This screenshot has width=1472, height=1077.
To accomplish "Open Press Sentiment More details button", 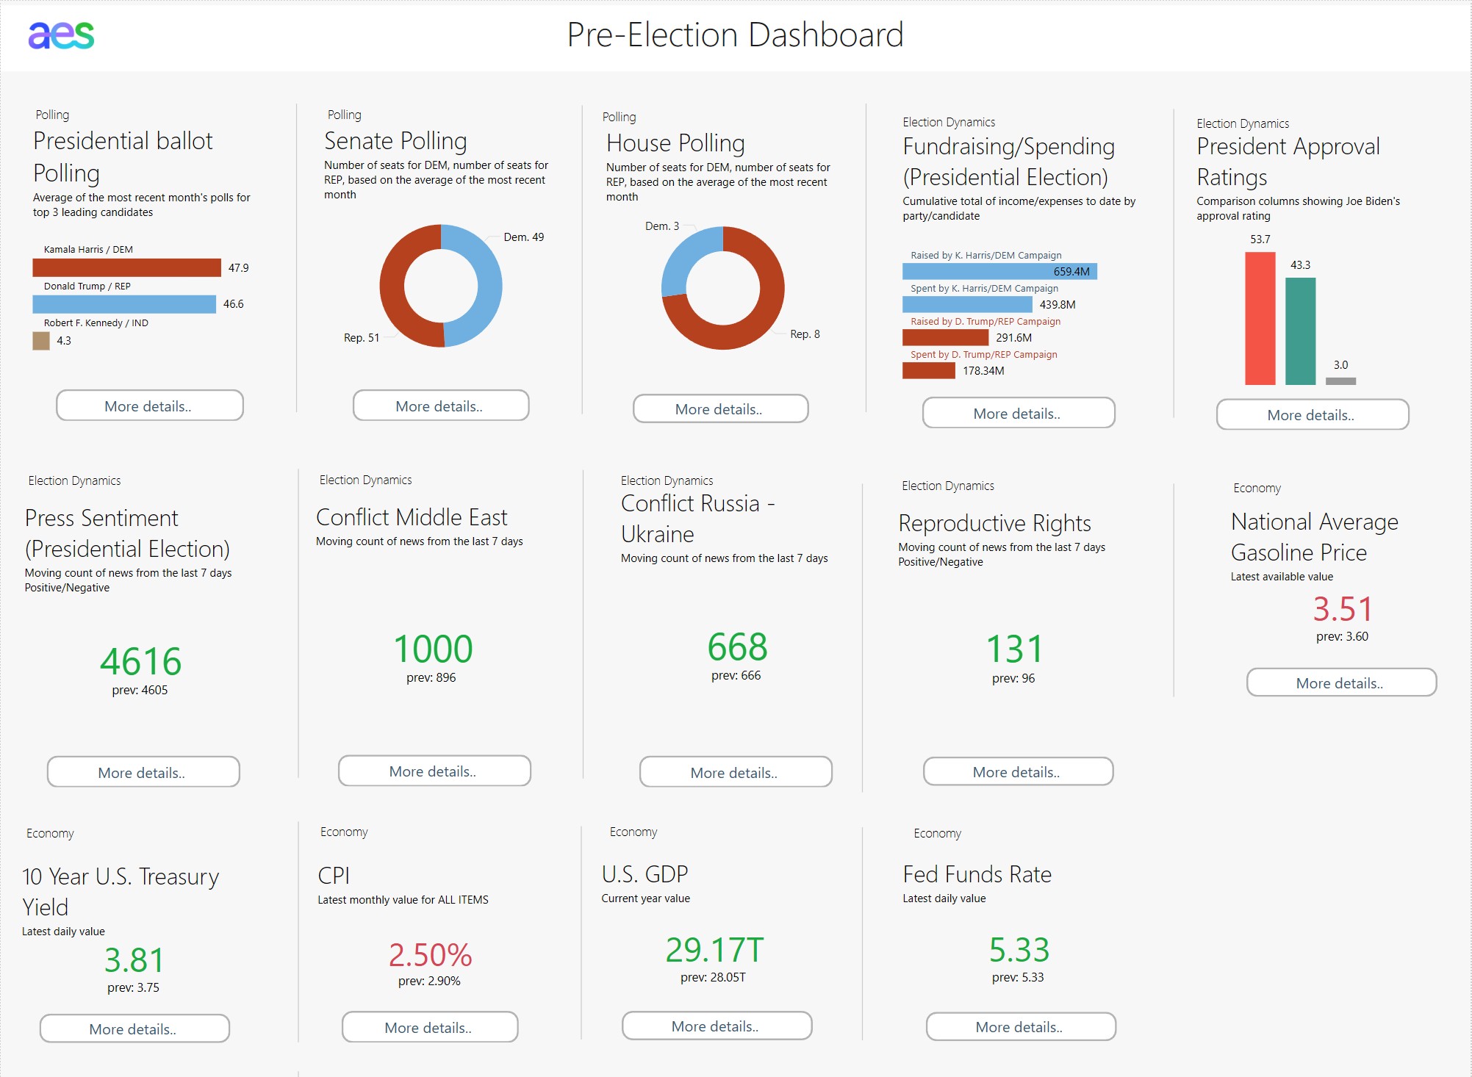I will click(143, 773).
